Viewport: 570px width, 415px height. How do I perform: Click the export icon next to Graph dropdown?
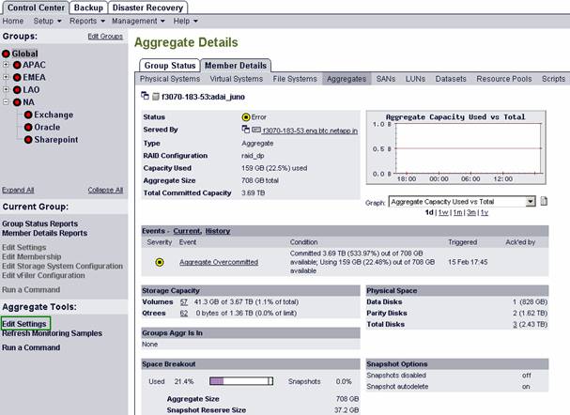(545, 201)
